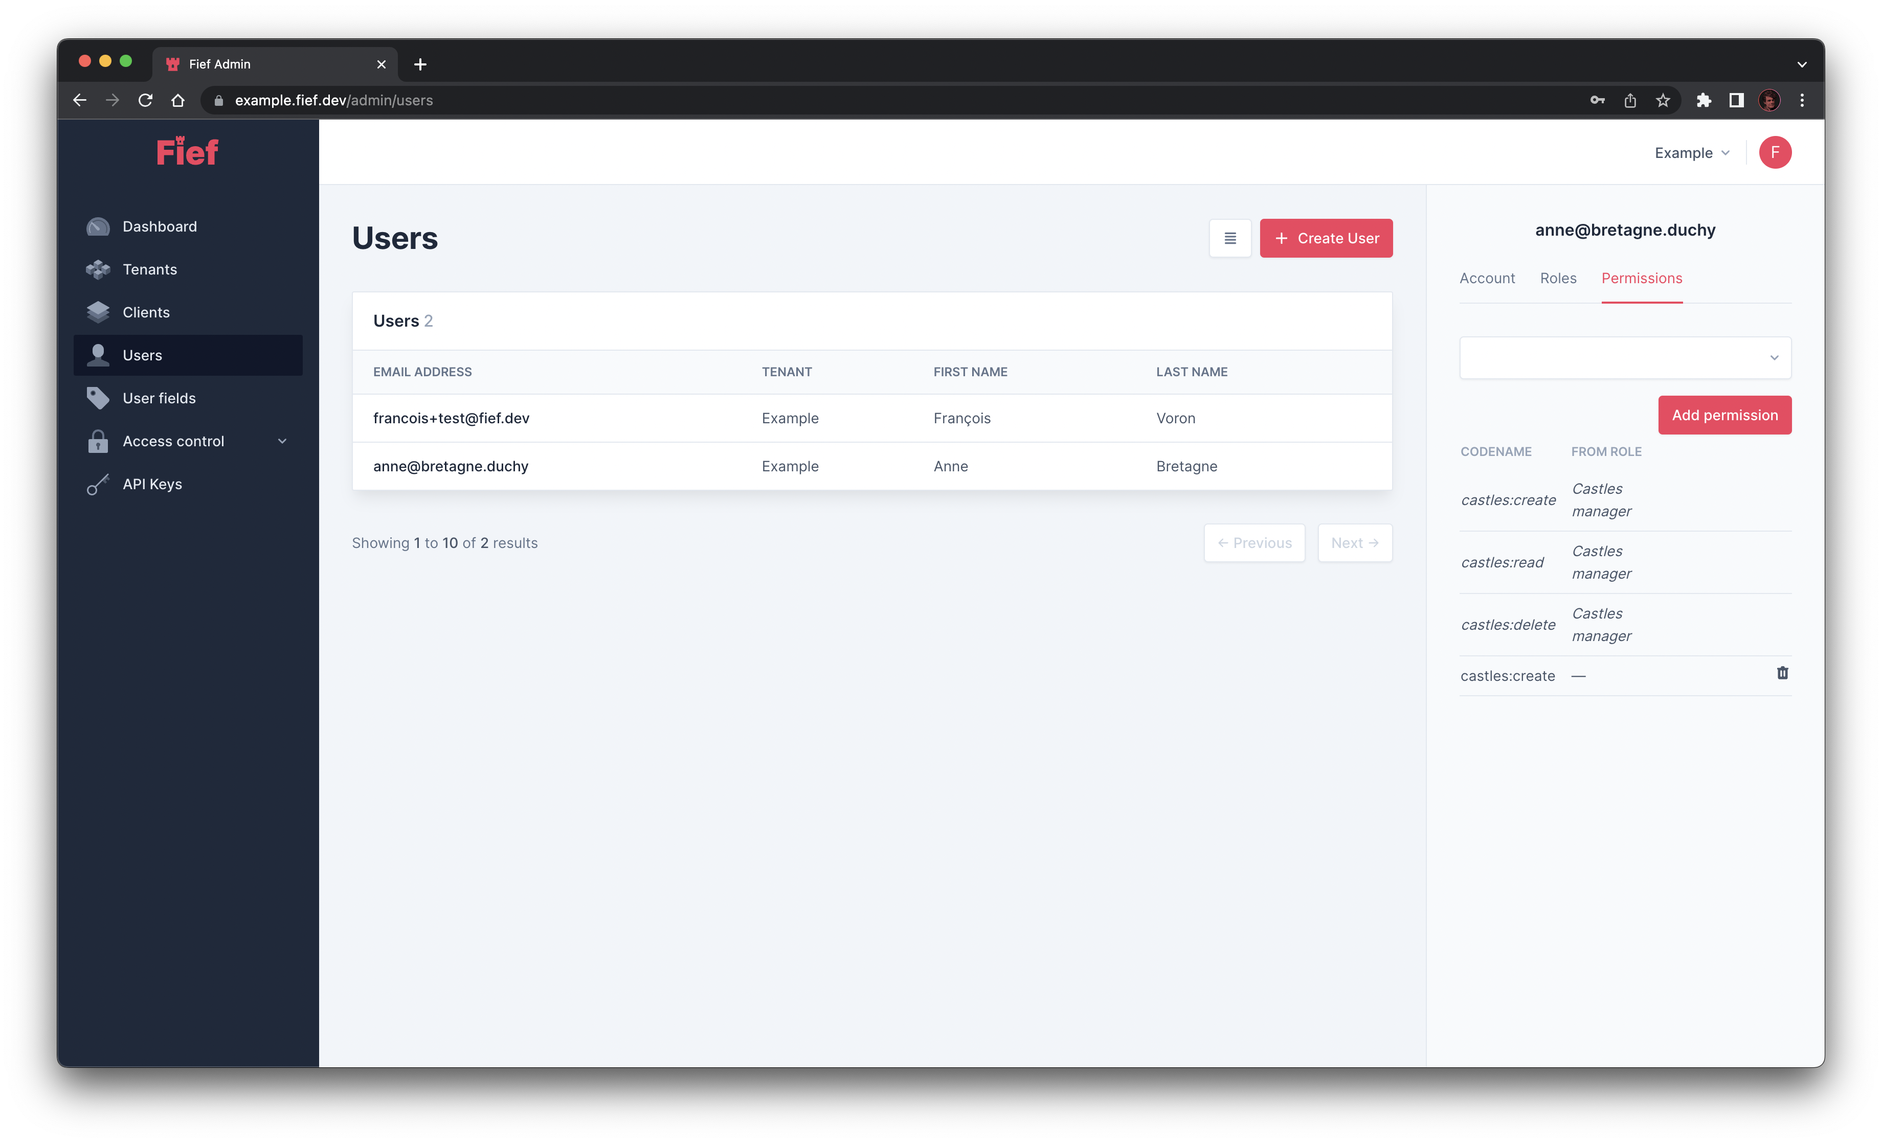Click the Fief Admin browser tab

pos(275,64)
